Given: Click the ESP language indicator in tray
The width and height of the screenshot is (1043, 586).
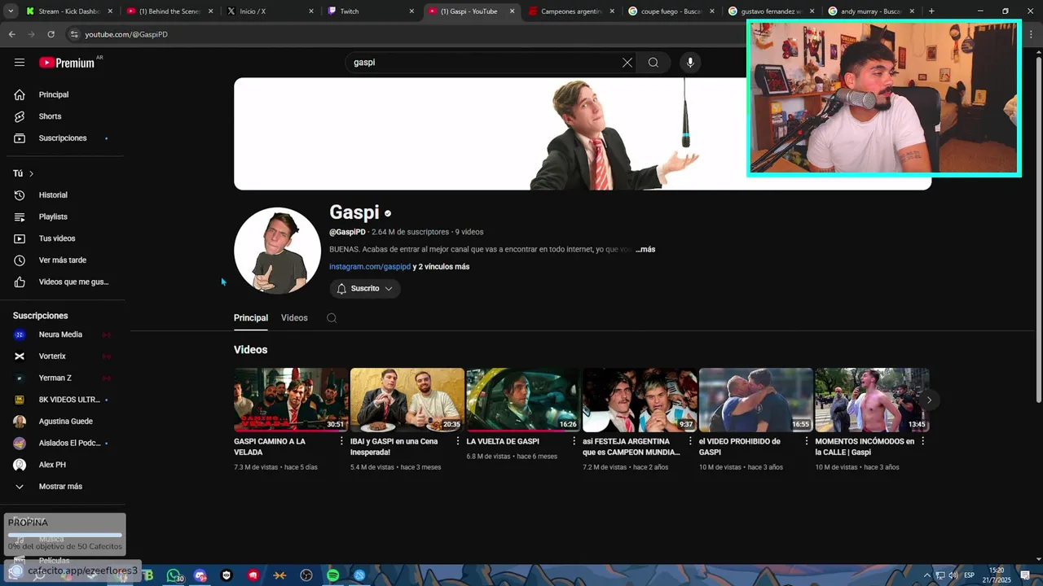Looking at the screenshot, I should [969, 575].
